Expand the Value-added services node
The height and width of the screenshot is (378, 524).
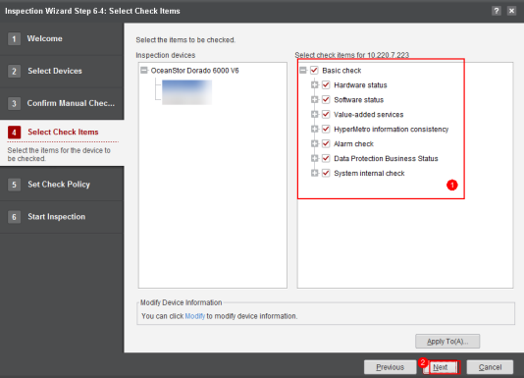pos(314,115)
